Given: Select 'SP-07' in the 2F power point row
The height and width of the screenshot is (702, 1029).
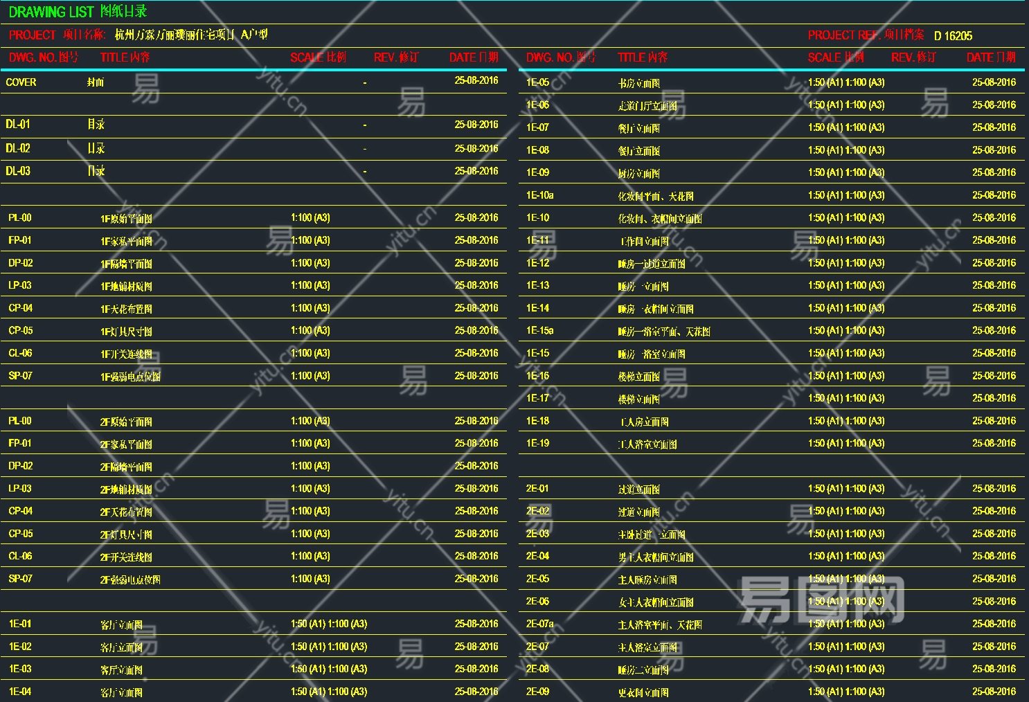Looking at the screenshot, I should coord(20,579).
